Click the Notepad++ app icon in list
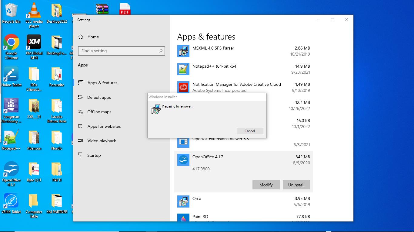Viewport: 414px width, 232px height. [183, 69]
